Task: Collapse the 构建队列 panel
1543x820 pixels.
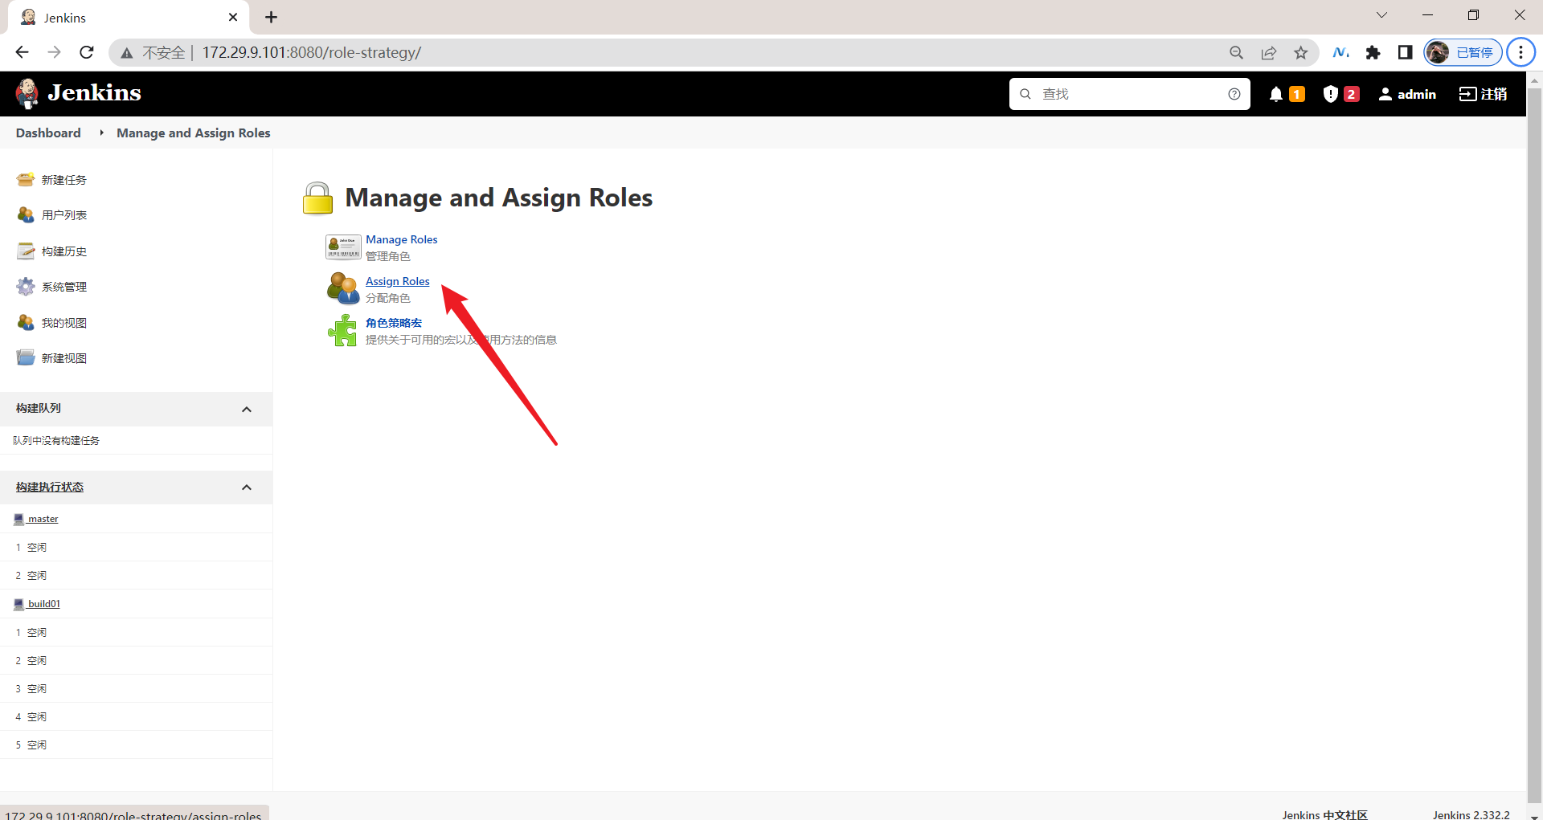Action: click(x=247, y=410)
